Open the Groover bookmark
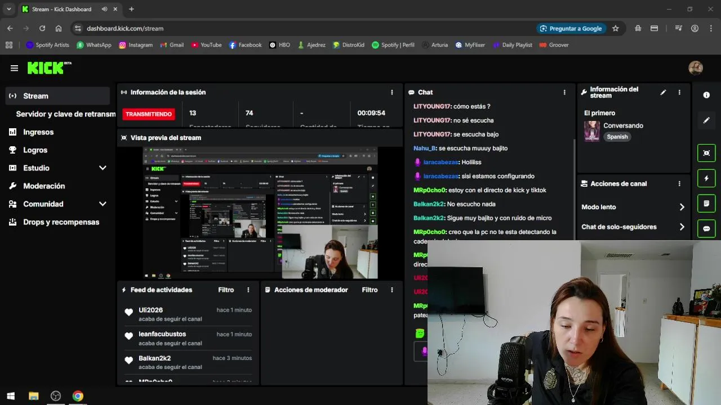The height and width of the screenshot is (405, 721). point(554,45)
